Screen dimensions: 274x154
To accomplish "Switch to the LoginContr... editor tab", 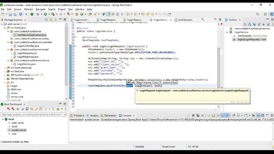I will coord(80,20).
